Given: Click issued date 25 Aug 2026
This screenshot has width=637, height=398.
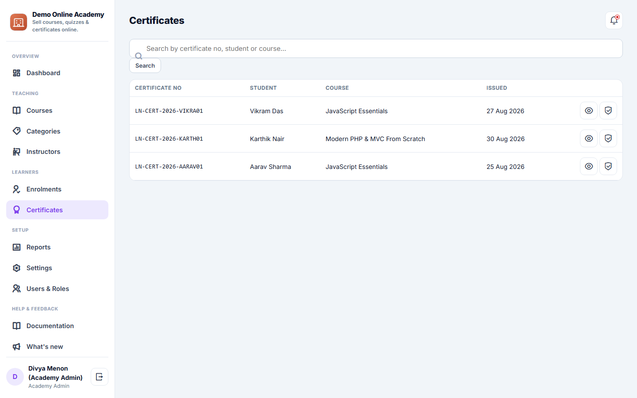Looking at the screenshot, I should click(x=506, y=167).
